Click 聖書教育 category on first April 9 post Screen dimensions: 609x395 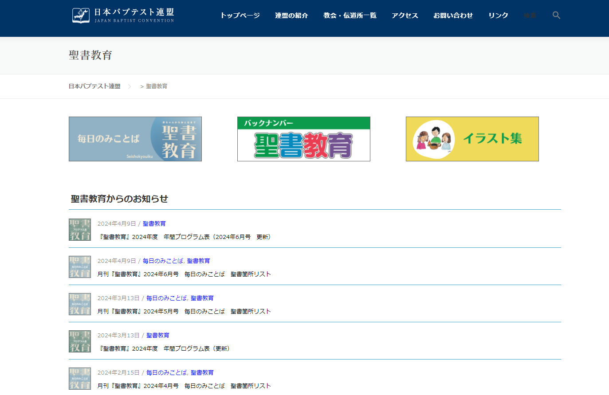(154, 223)
